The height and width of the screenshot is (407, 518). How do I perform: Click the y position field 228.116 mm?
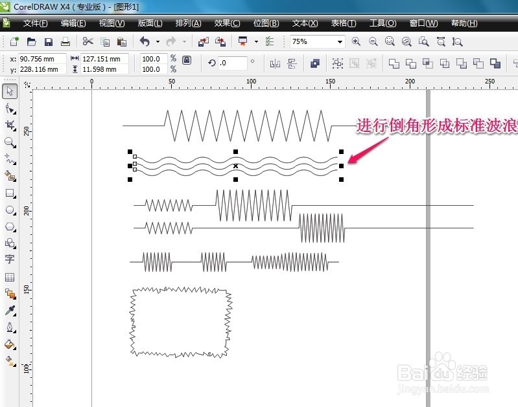point(42,69)
